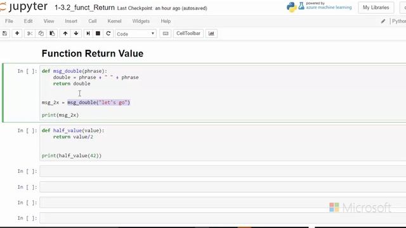Open the cell type Code dropdown
Image resolution: width=406 pixels, height=228 pixels.
[136, 34]
